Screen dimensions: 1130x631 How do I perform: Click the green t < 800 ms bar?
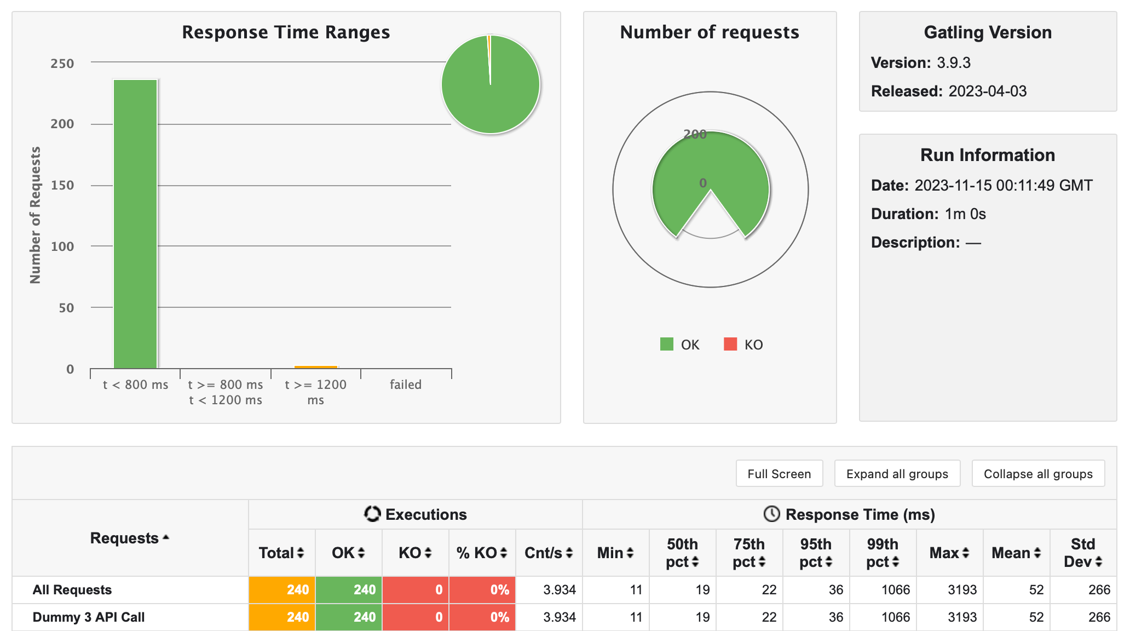135,225
